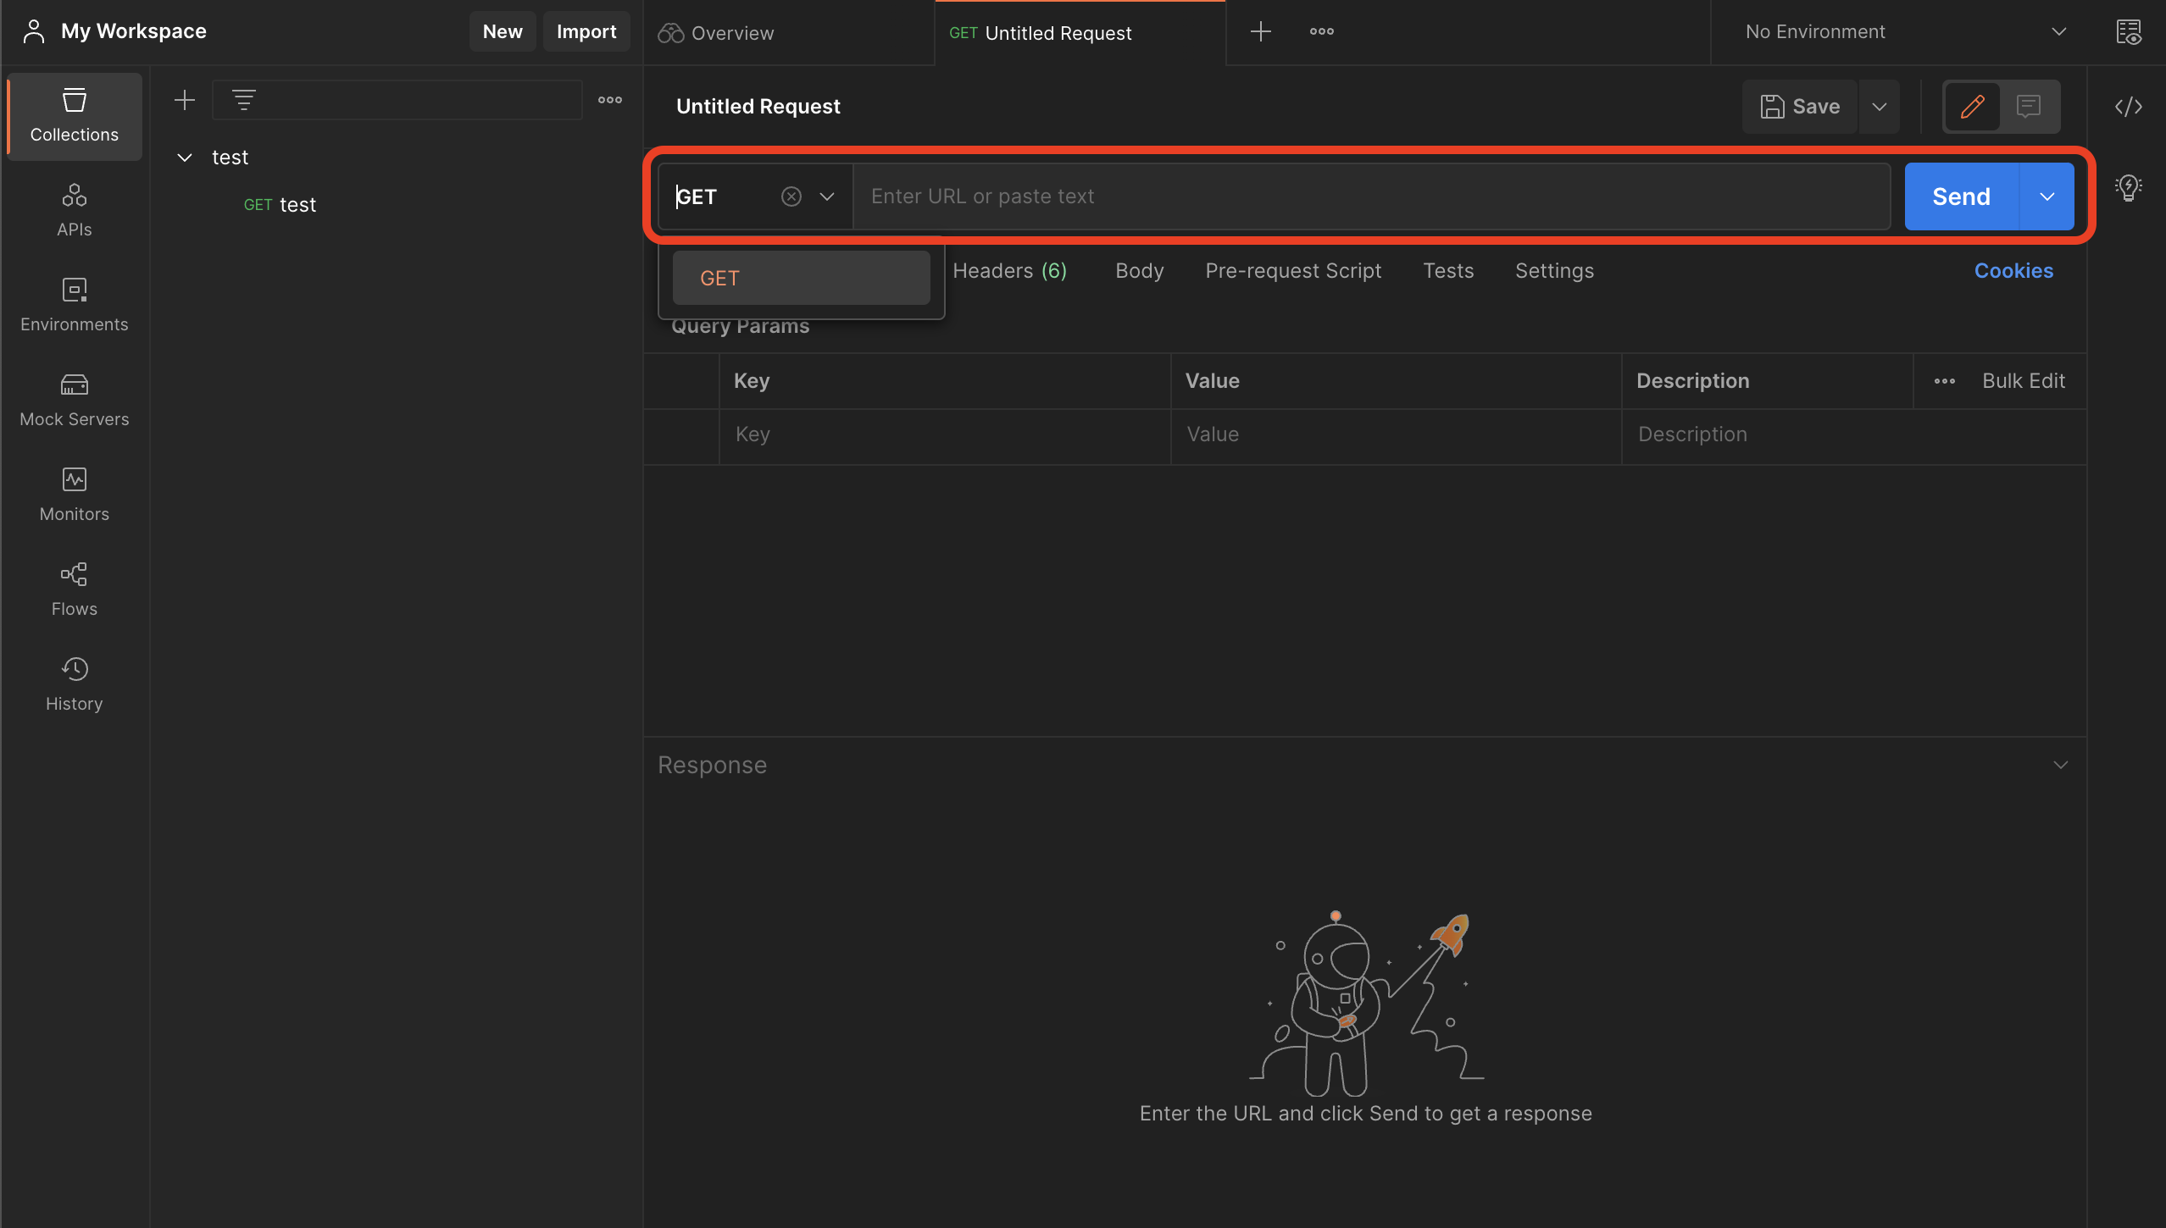The width and height of the screenshot is (2166, 1228).
Task: Clear the HTTP method selection
Action: coord(791,196)
